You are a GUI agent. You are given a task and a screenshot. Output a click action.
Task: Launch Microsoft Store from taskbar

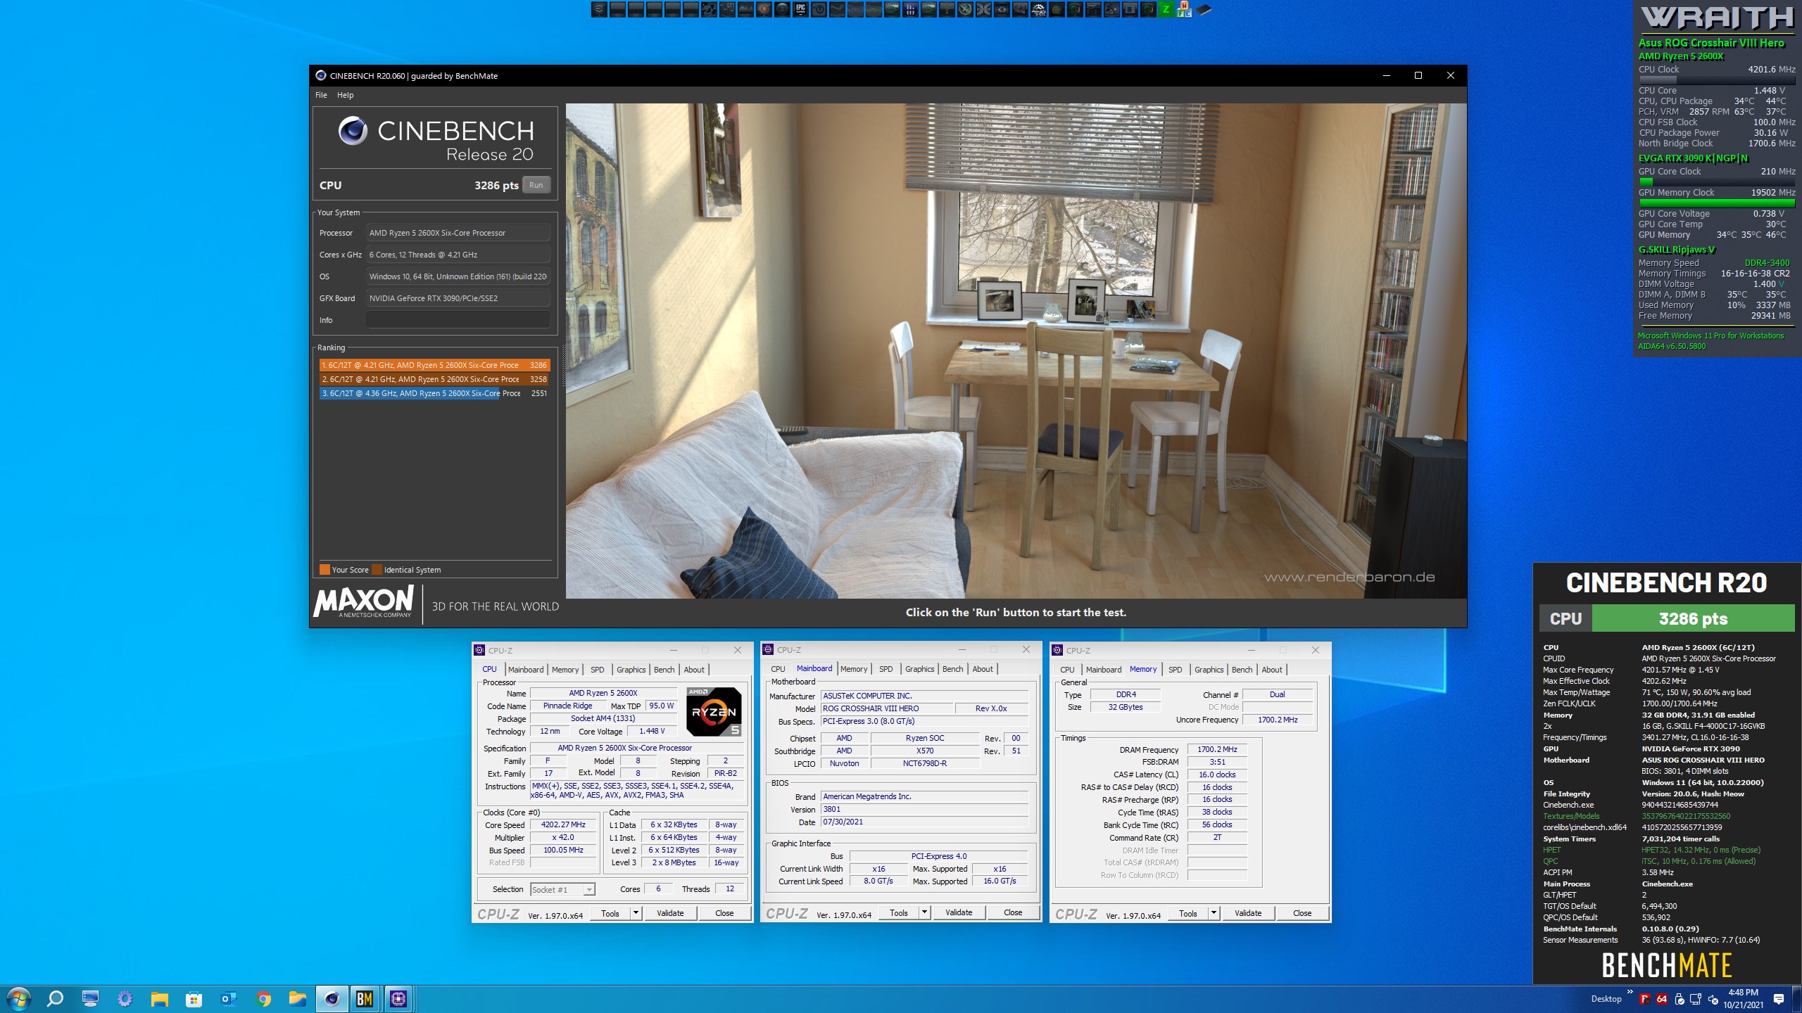coord(194,999)
